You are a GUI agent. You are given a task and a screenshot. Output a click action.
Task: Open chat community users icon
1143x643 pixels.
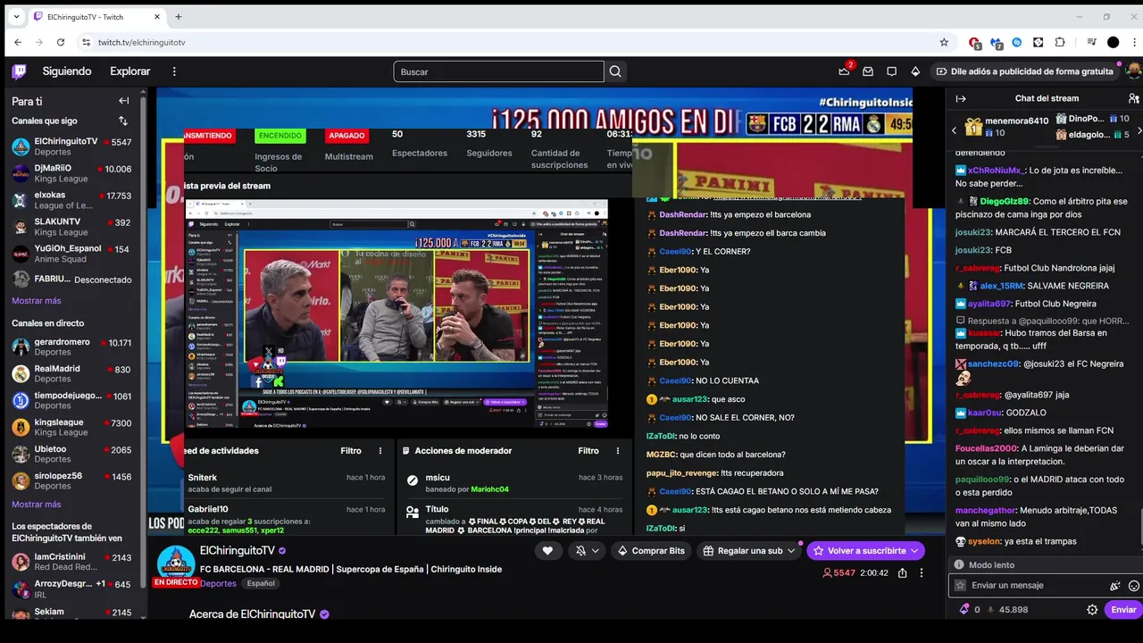[1133, 98]
